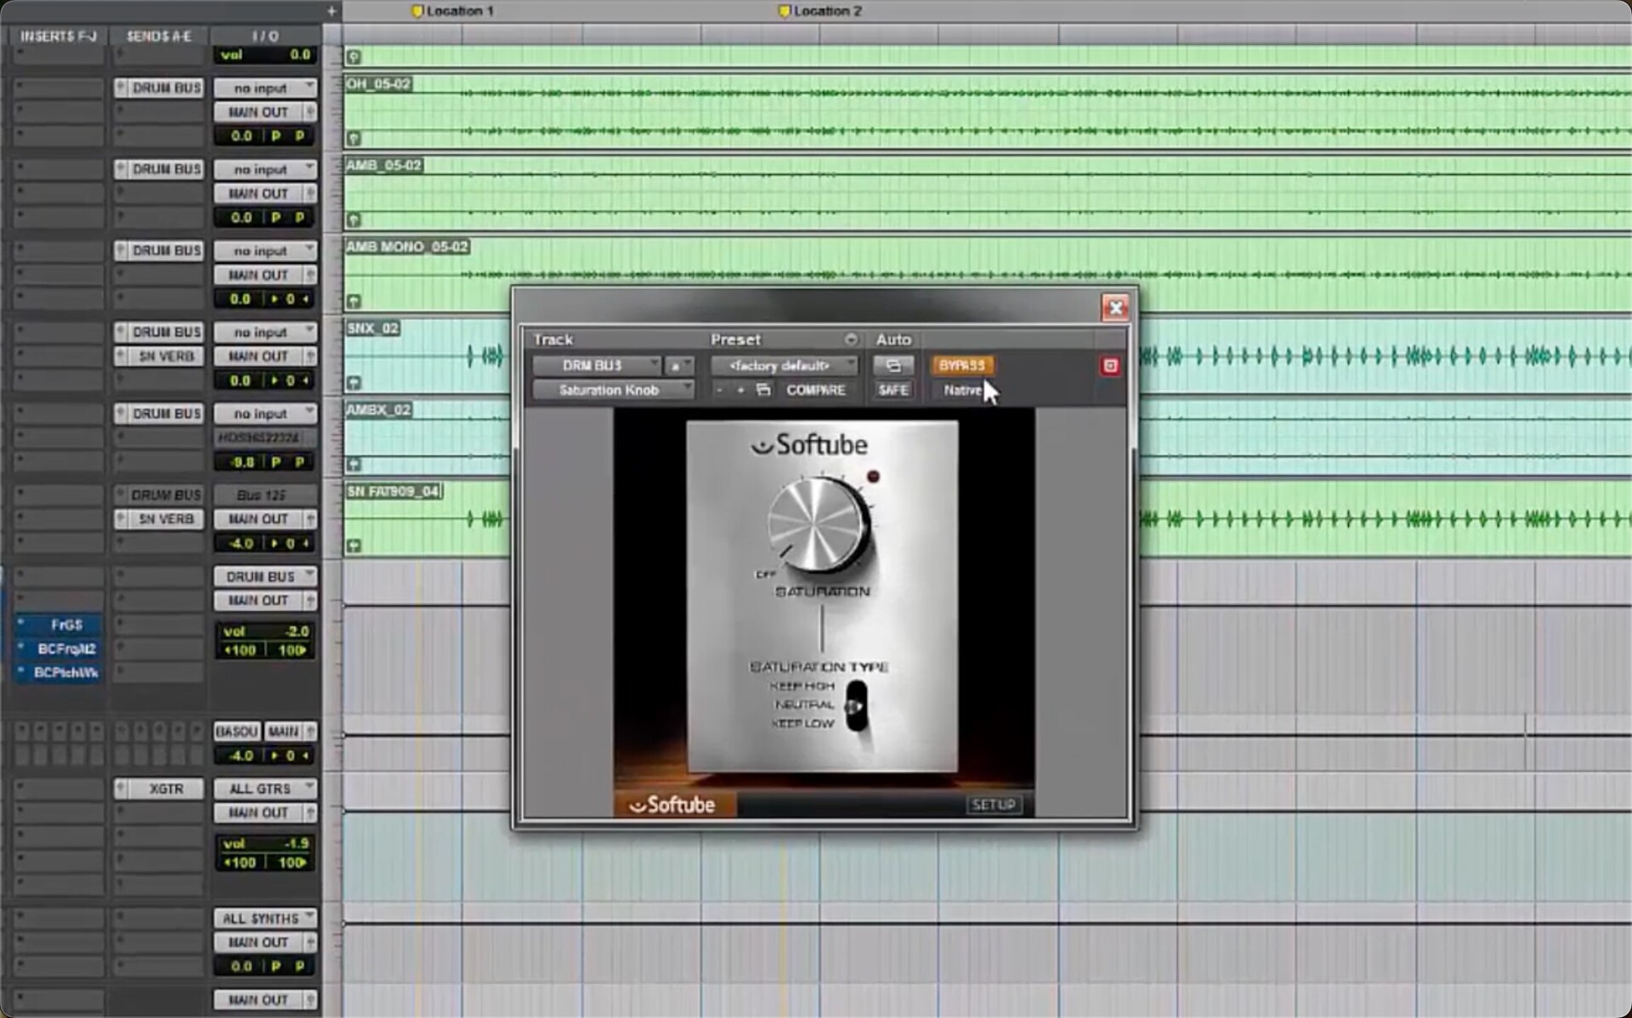
Task: Open output window icon beside ALL GTRS MAIN OUT
Action: [310, 813]
